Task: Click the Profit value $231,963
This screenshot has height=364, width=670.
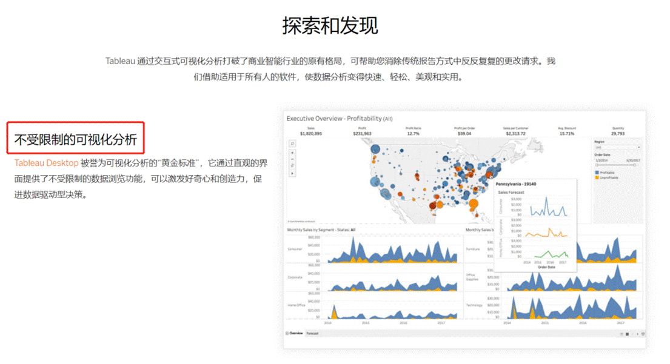Action: tap(363, 134)
